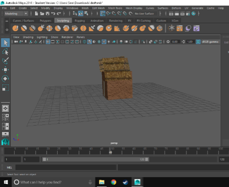
Task: Open Google Chrome from the taskbar
Action: click(113, 182)
